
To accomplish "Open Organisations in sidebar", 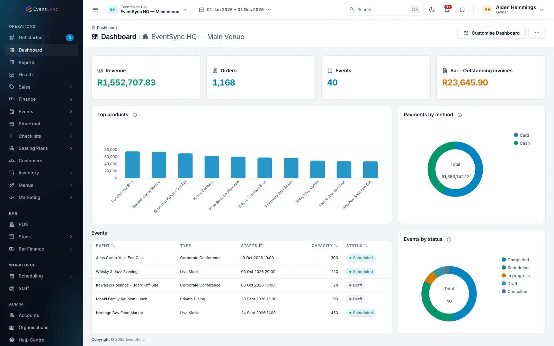I will coord(42,328).
